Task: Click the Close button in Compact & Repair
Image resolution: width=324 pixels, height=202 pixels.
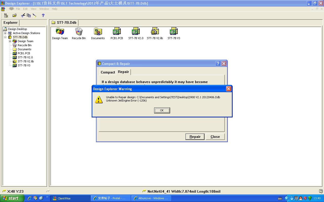Action: tap(215, 137)
